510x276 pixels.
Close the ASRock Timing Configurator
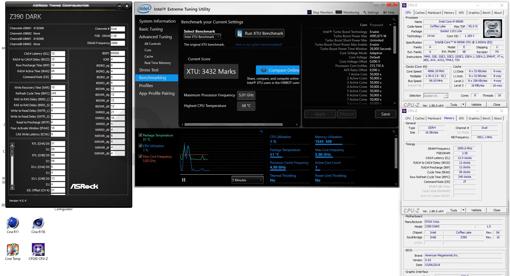click(127, 6)
